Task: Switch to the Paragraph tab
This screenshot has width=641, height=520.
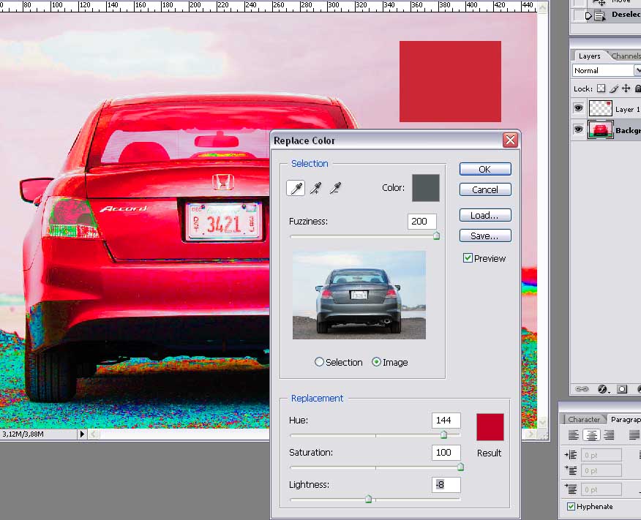Action: point(625,420)
